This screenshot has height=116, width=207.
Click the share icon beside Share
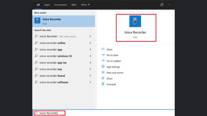coord(103,78)
